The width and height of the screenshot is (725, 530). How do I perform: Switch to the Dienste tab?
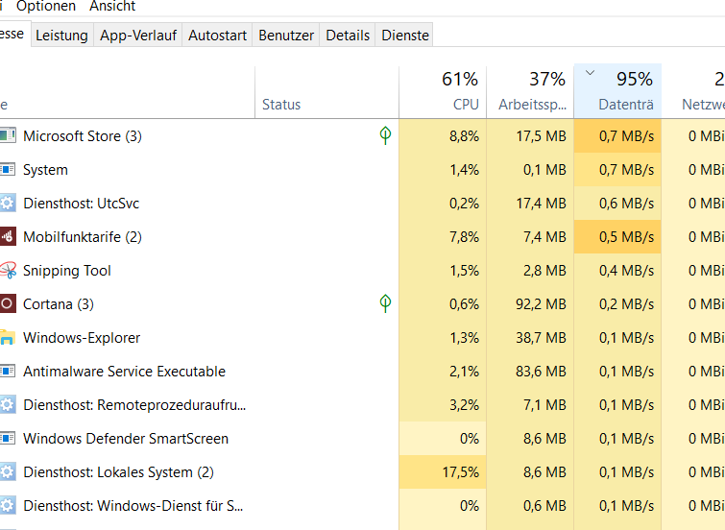point(405,36)
